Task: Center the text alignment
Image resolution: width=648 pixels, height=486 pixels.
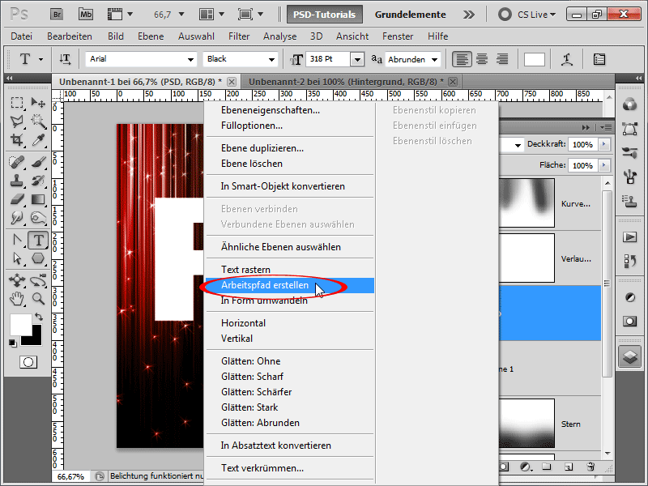Action: (x=482, y=59)
